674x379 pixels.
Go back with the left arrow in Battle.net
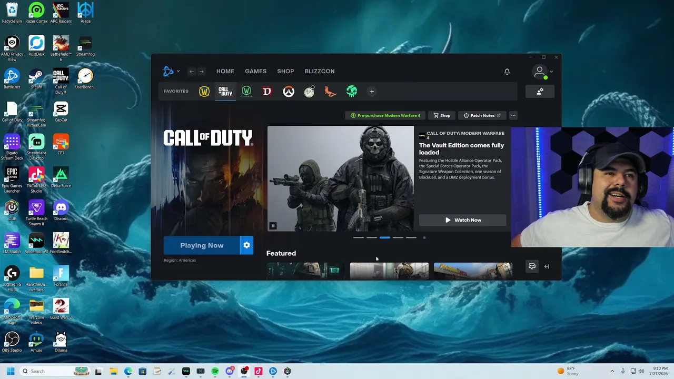[x=192, y=71]
